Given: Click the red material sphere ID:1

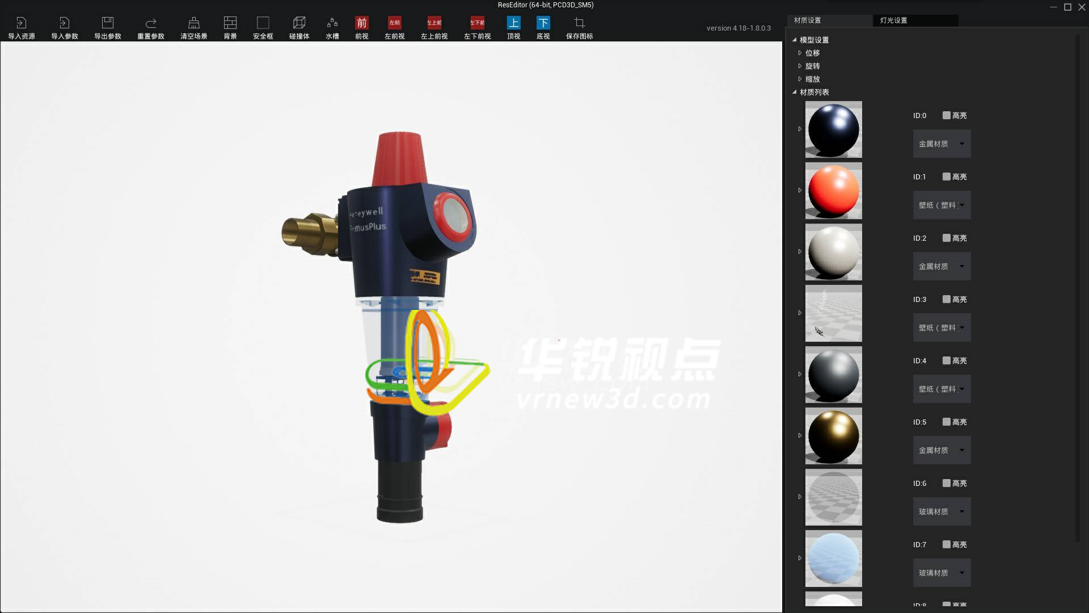Looking at the screenshot, I should click(833, 191).
